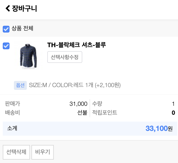Toggle the 상품 전체 select-all checkbox

[x=6, y=29]
